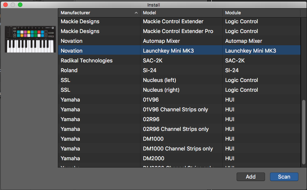Click HUI module for 02R96 model
This screenshot has height=190, width=307.
(x=230, y=119)
